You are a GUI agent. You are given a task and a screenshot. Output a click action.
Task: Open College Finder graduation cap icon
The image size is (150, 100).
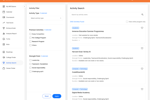(x=4, y=57)
